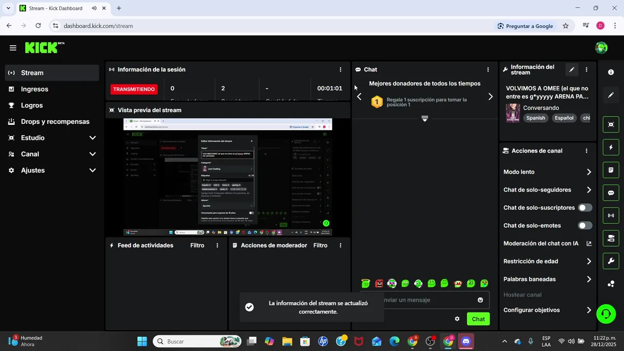Open the profile avatar menu
The height and width of the screenshot is (351, 624).
click(601, 48)
